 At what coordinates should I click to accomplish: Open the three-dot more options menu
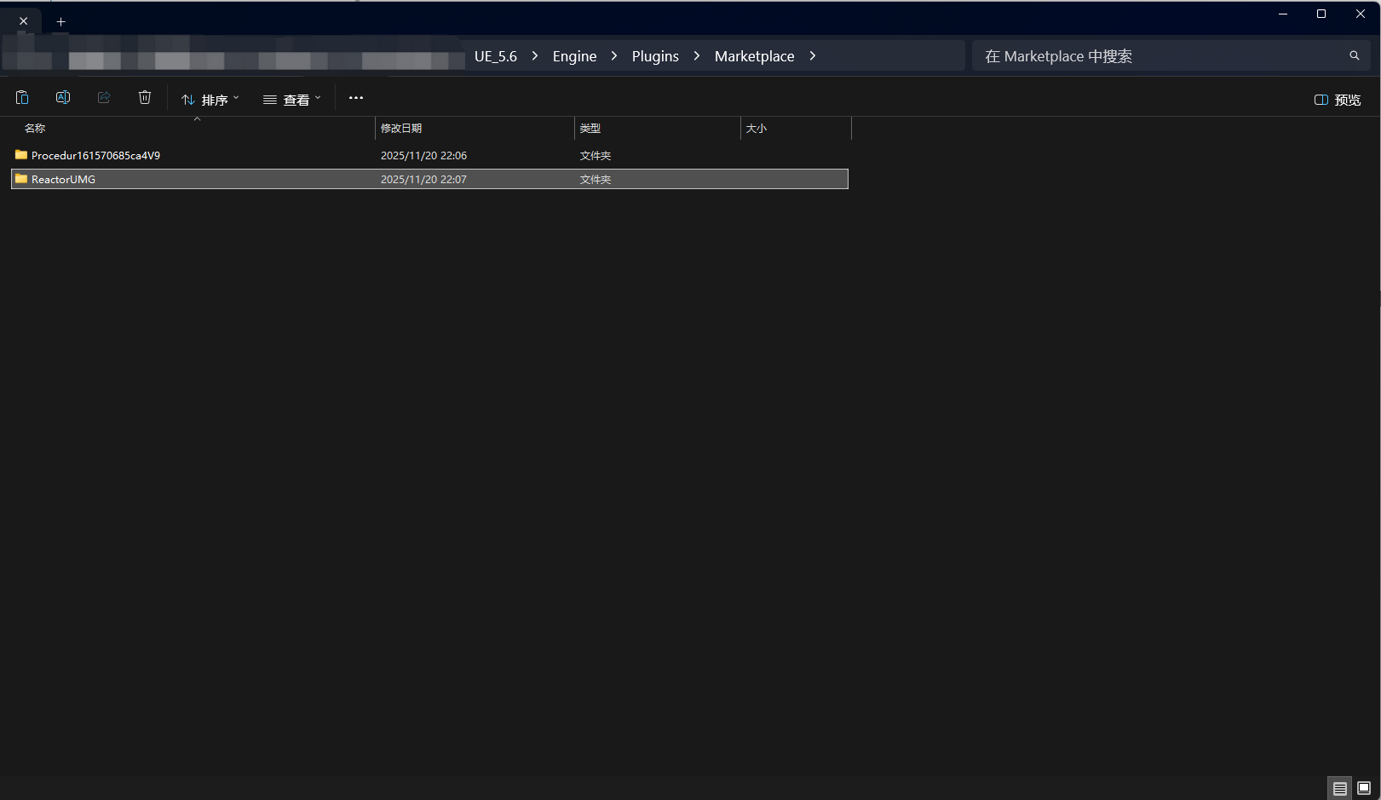tap(356, 98)
